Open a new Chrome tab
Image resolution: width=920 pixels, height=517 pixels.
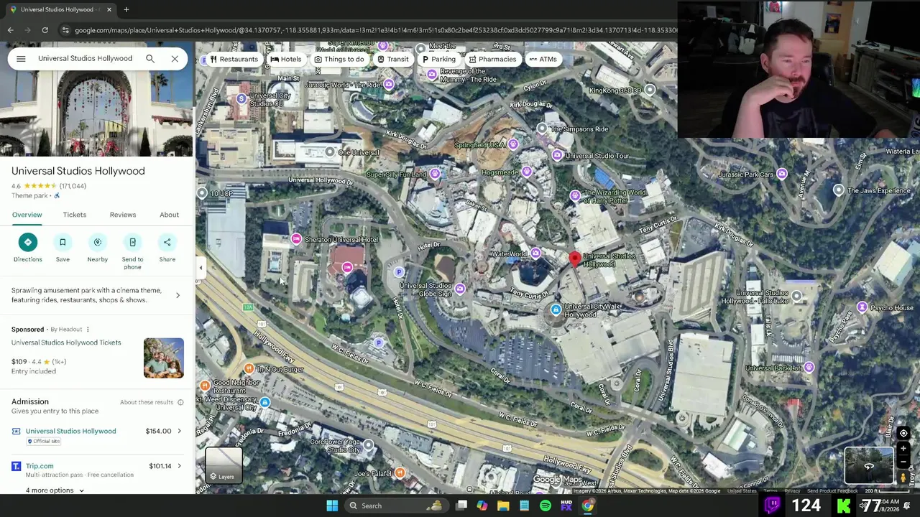[126, 9]
